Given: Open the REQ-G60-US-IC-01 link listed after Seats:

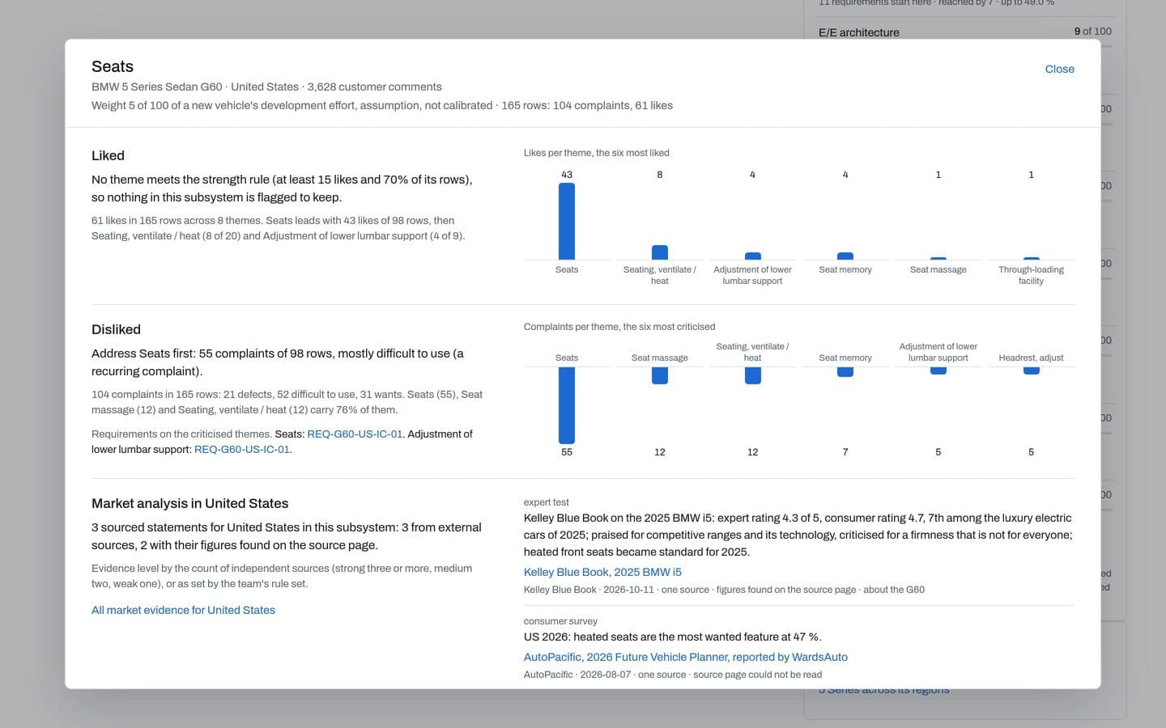Looking at the screenshot, I should [355, 434].
